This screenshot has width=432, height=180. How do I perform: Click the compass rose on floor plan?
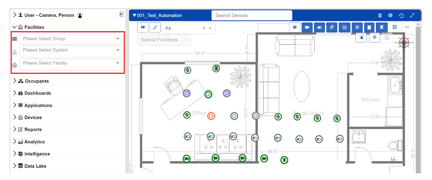pos(404,43)
